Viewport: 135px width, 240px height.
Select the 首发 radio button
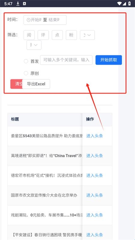click(26, 61)
